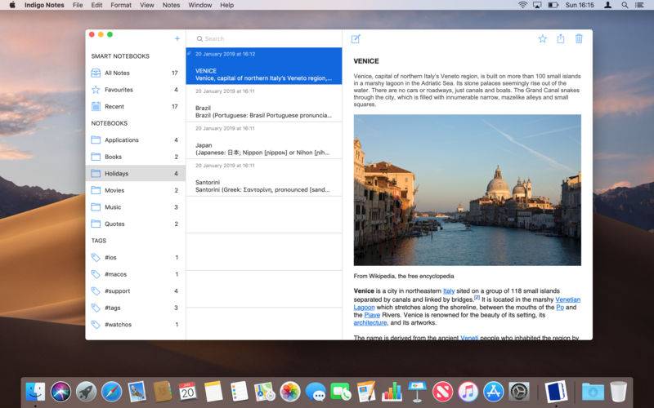Open Maps from the Dock
This screenshot has height=408, width=654.
click(x=264, y=392)
